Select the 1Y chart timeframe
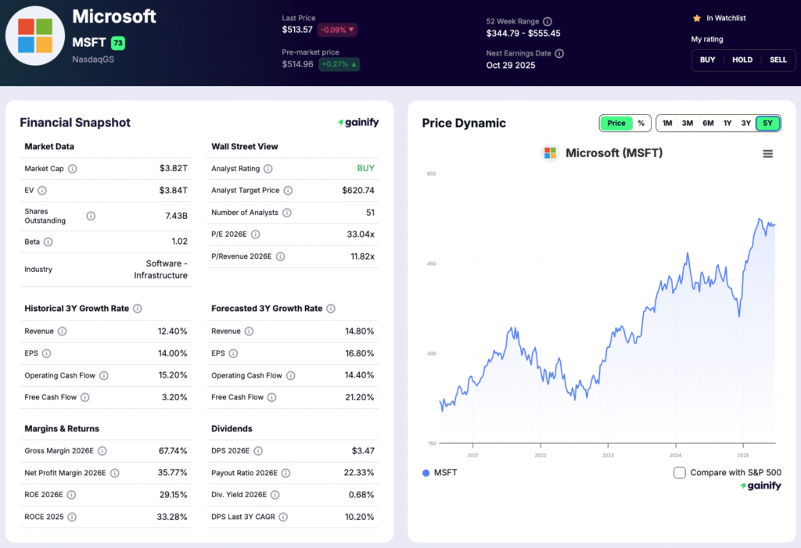 click(727, 123)
